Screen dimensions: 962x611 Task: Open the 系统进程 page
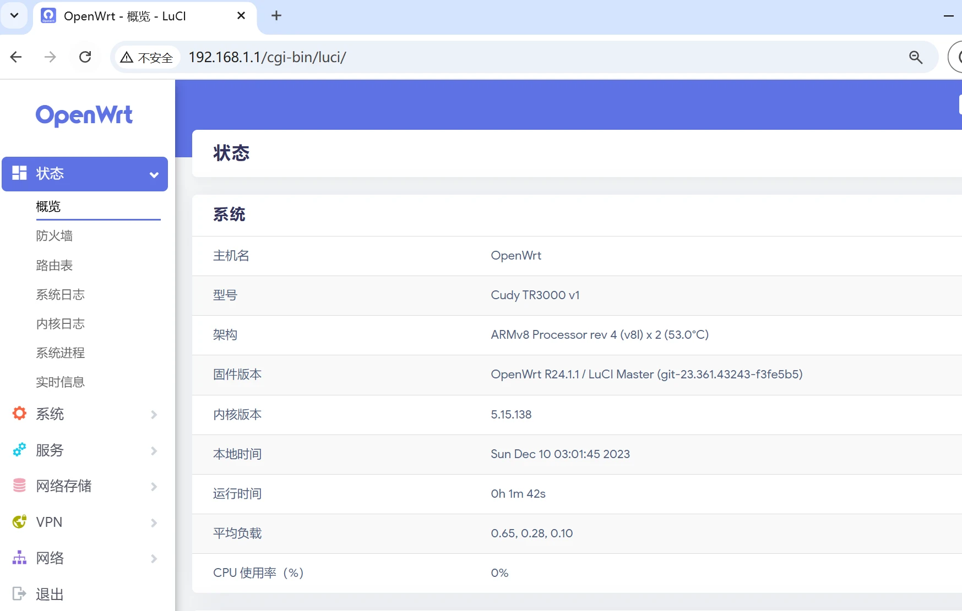(x=61, y=353)
